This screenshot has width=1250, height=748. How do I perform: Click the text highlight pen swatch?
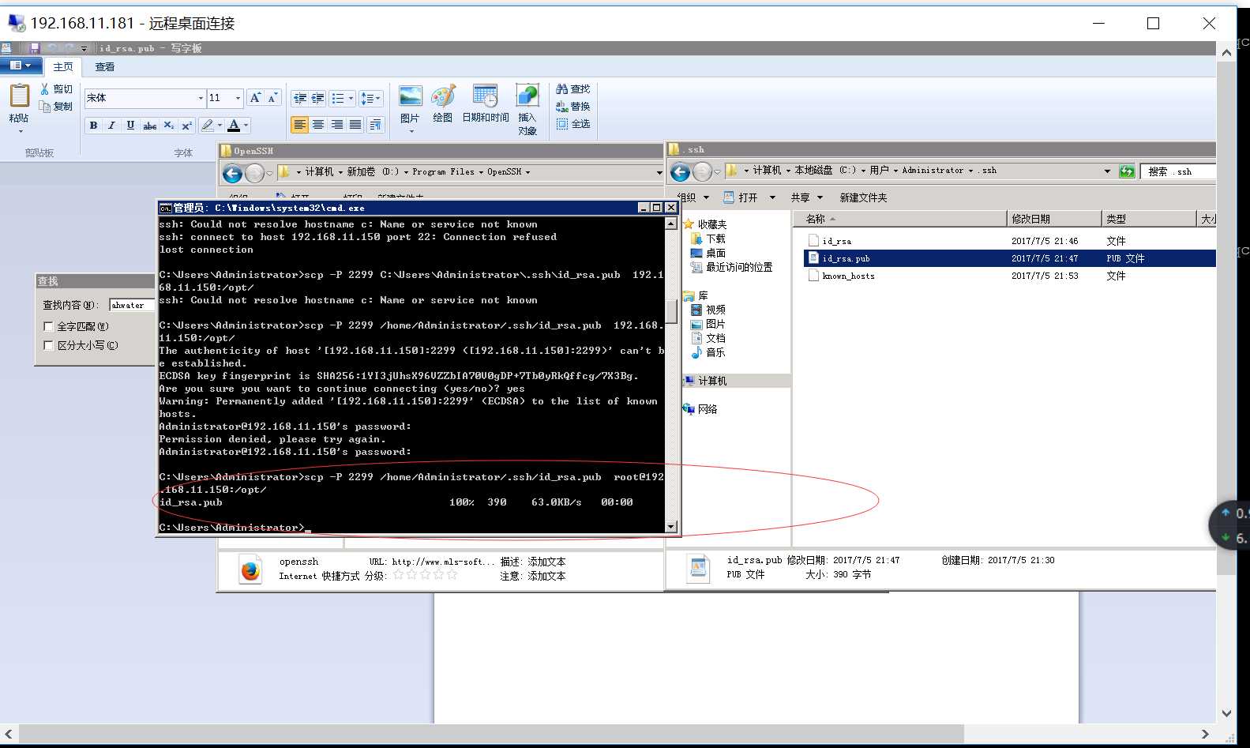pos(207,125)
